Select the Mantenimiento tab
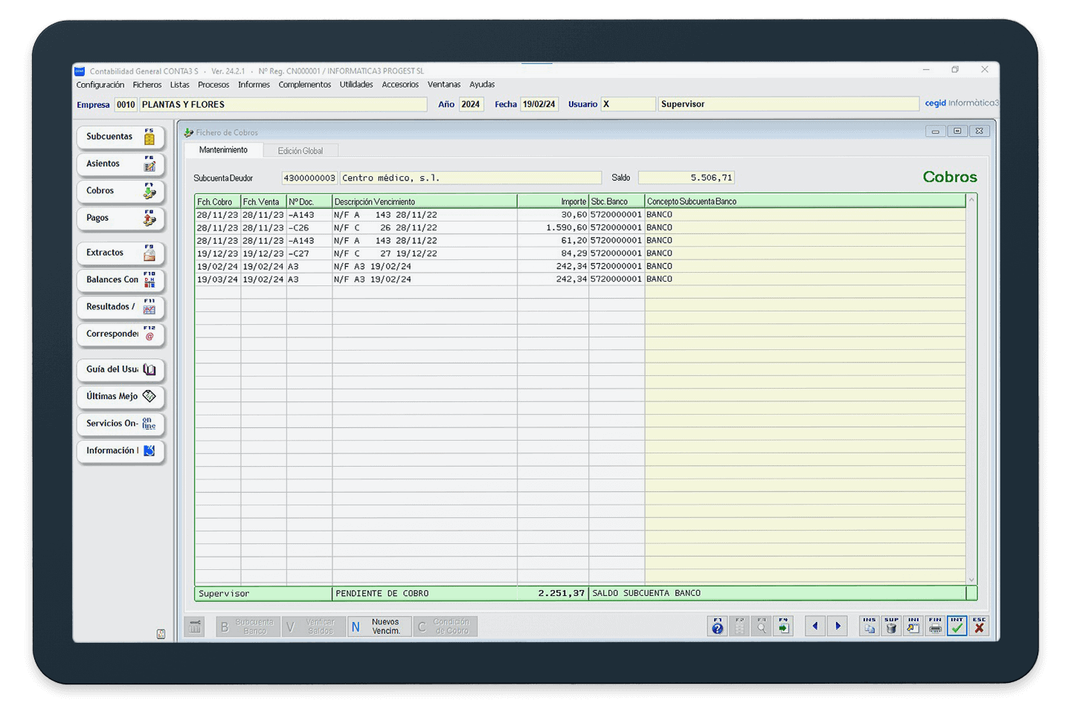Image resolution: width=1071 pixels, height=706 pixels. [223, 150]
